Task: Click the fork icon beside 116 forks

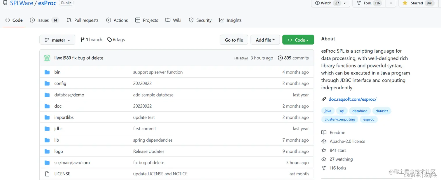Action: coord(324,168)
